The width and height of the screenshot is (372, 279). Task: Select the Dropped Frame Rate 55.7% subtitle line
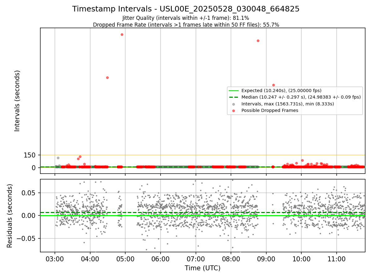[x=186, y=25]
